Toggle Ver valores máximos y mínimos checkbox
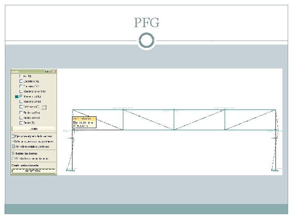Viewport: 293px width, 219px height. (13, 146)
